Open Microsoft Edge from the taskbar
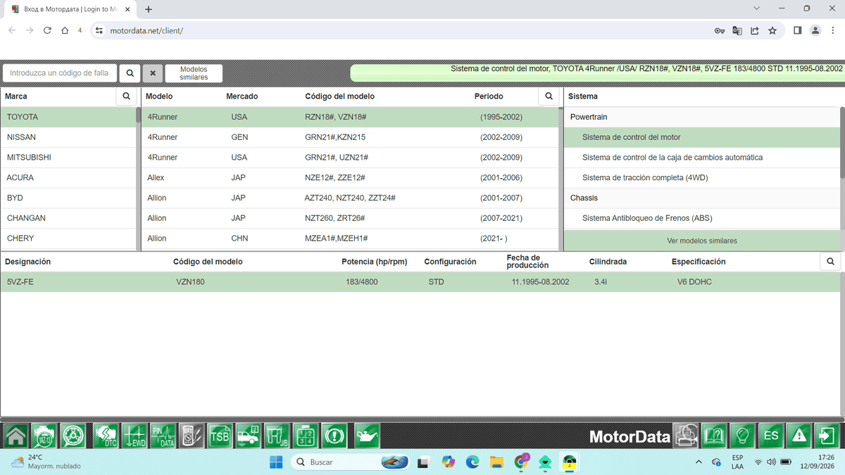 [472, 462]
